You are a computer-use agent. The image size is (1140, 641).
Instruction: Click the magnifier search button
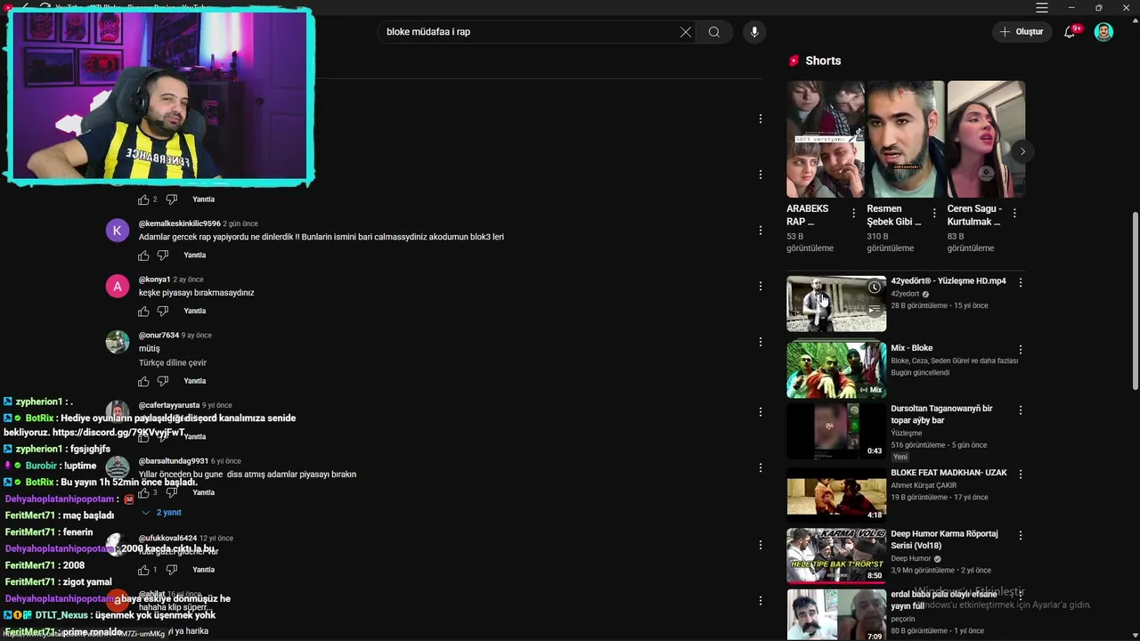click(714, 32)
